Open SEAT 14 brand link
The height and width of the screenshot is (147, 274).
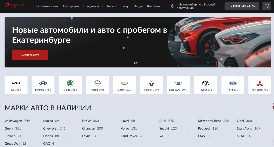(x=244, y=136)
